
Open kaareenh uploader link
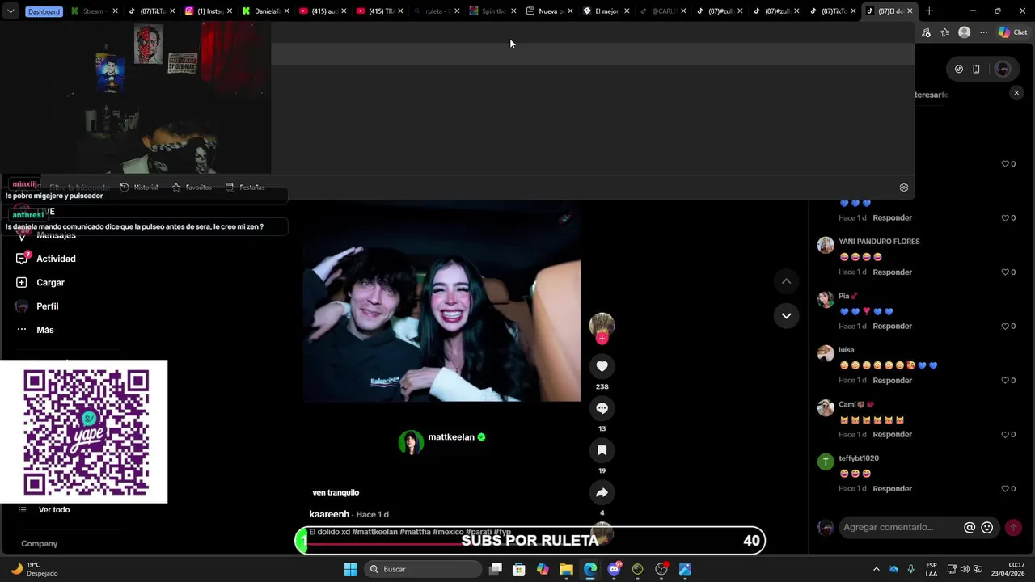point(329,514)
